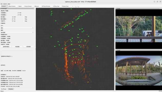This screenshot has height=92, width=162.
Task: Close the top Image panel
Action: pyautogui.click(x=161, y=8)
